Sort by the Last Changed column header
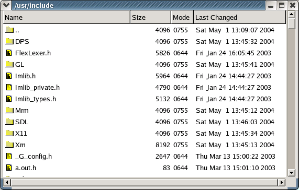 pyautogui.click(x=240, y=17)
